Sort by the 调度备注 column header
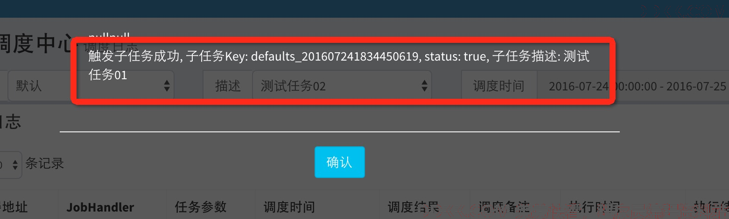 [x=504, y=207]
